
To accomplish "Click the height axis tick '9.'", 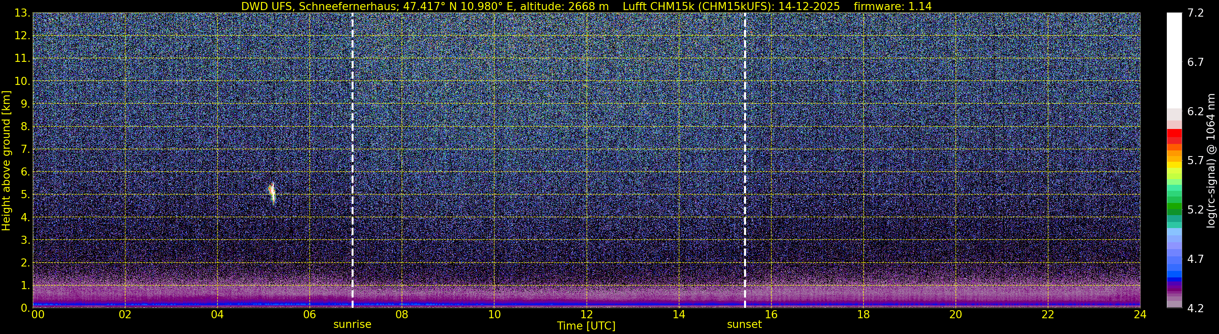I will (25, 104).
